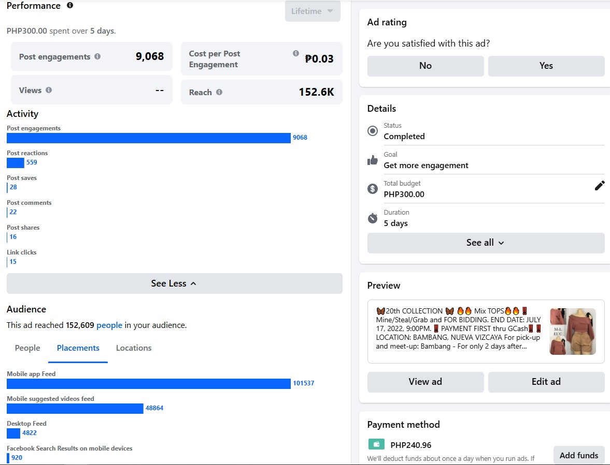Click the Post engagements info icon
Screen dimensions: 610x465
[97, 57]
